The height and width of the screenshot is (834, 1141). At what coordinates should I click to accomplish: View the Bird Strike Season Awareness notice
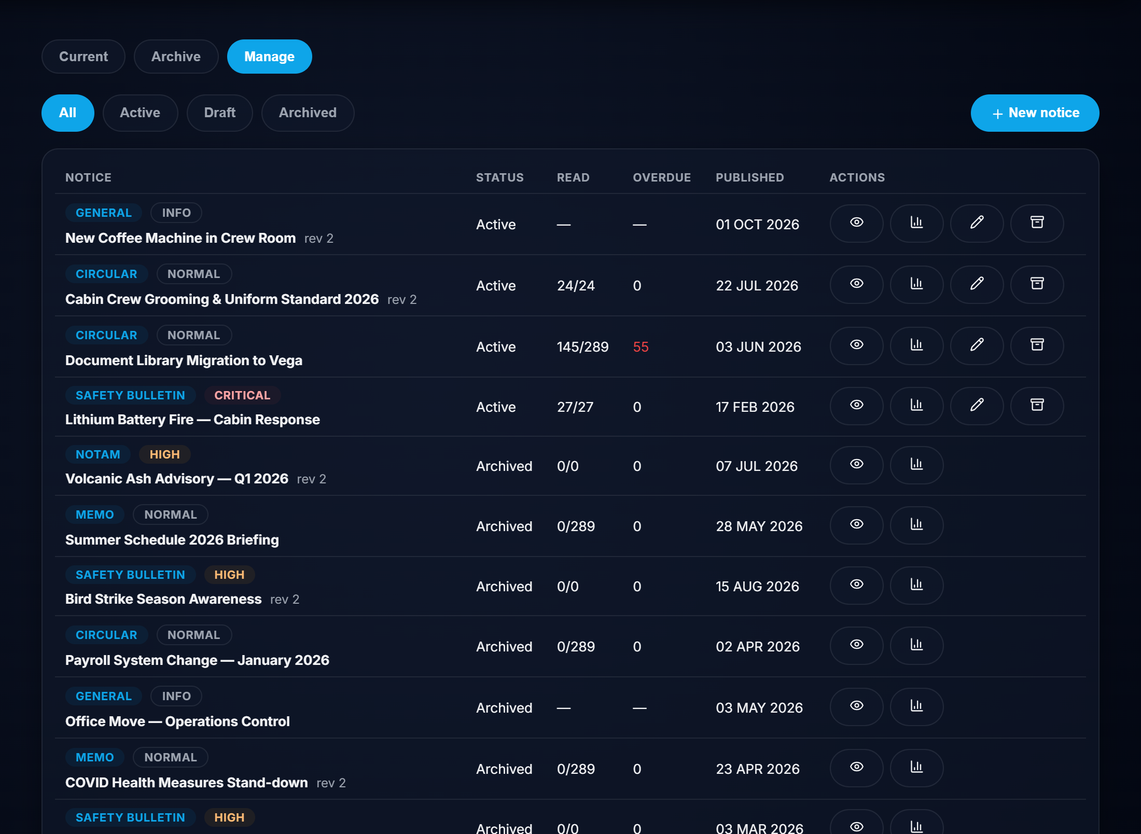(x=856, y=586)
